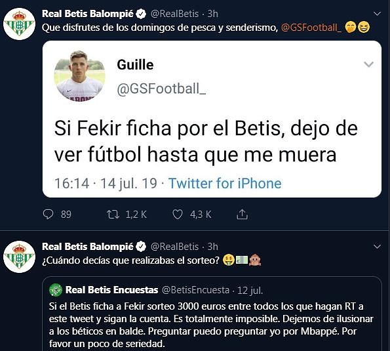Open the Real Betis Encuestas account name

[x=111, y=290]
